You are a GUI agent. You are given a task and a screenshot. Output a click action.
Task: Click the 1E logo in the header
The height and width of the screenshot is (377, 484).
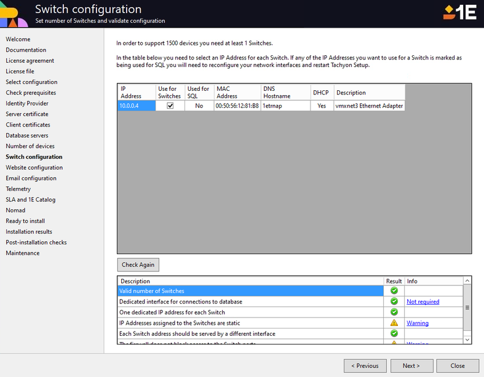click(x=460, y=12)
